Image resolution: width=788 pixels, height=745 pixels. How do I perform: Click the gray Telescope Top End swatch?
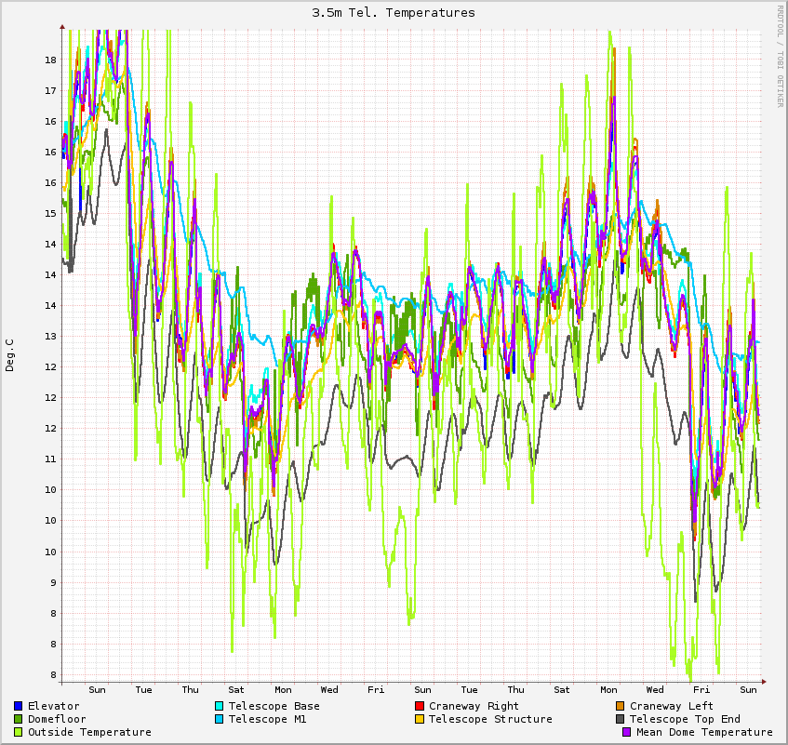click(621, 719)
